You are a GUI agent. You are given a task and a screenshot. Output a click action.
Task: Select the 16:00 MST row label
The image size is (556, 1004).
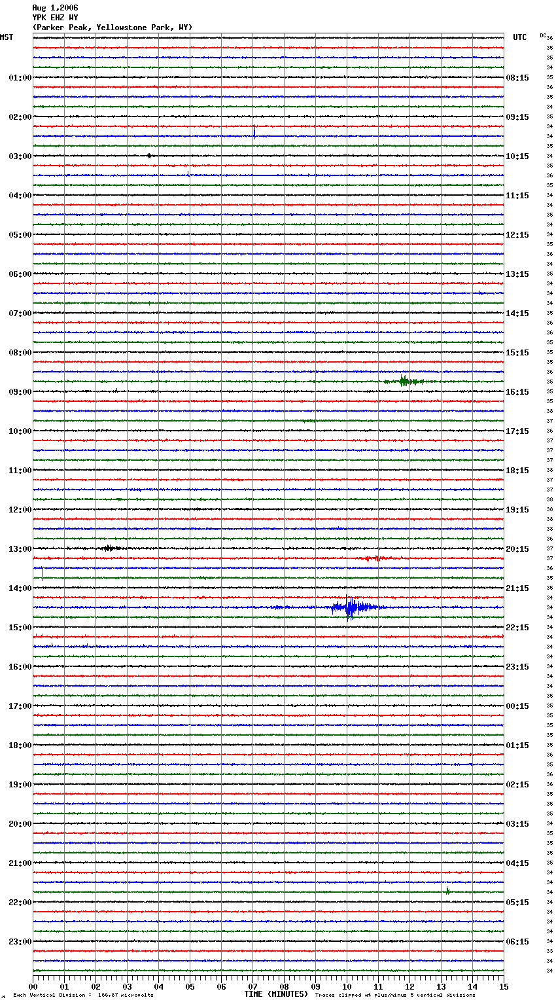[20, 667]
